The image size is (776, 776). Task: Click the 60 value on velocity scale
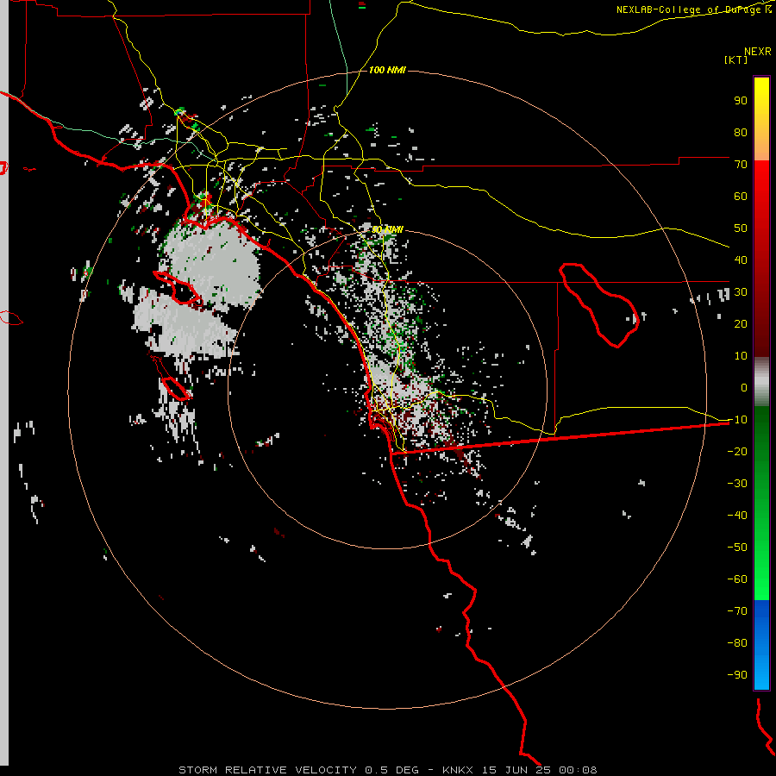tap(741, 197)
